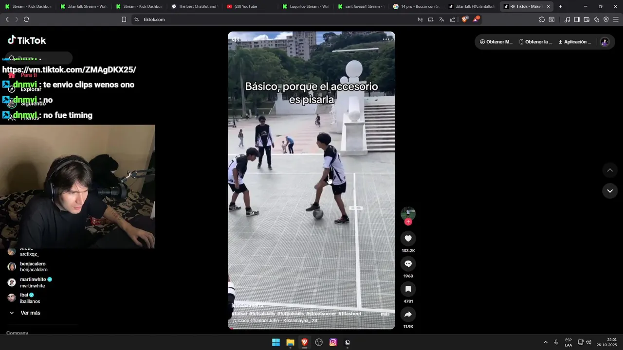Open the Brave Wallet icon
The width and height of the screenshot is (623, 350).
pos(586,19)
